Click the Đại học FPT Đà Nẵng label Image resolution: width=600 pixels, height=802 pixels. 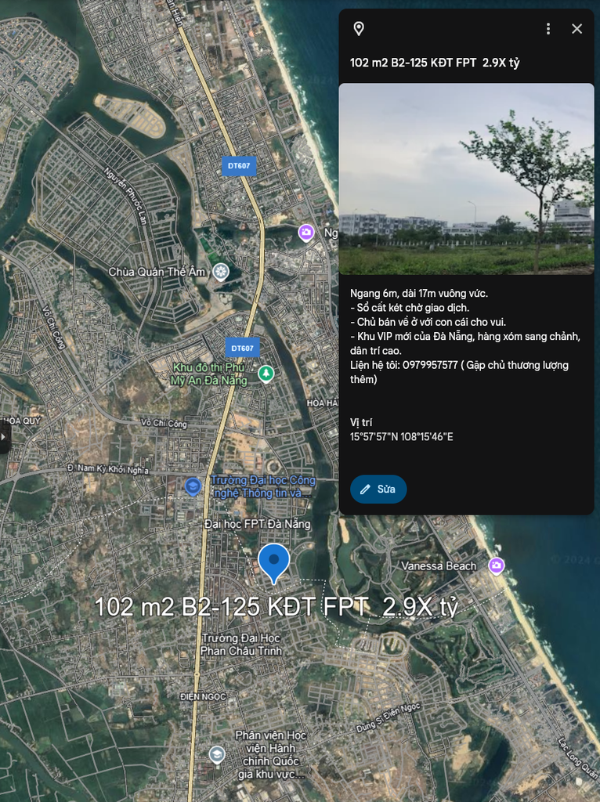coord(257,524)
